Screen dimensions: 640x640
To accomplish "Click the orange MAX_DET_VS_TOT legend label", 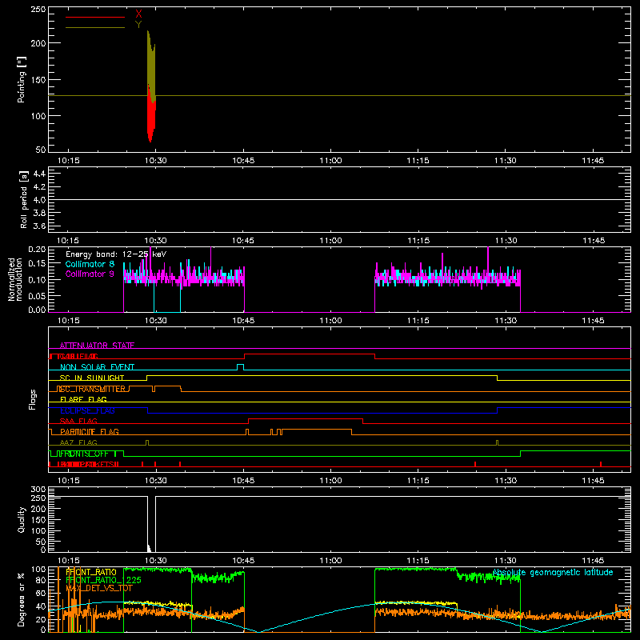I will tap(98, 588).
